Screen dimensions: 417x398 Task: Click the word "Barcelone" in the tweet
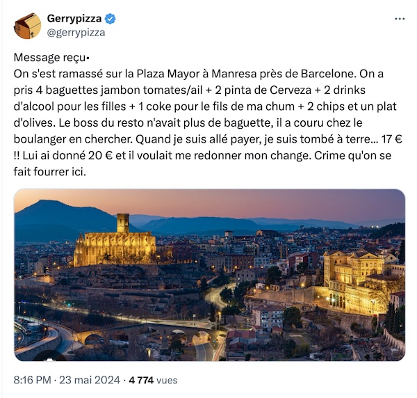click(x=328, y=74)
